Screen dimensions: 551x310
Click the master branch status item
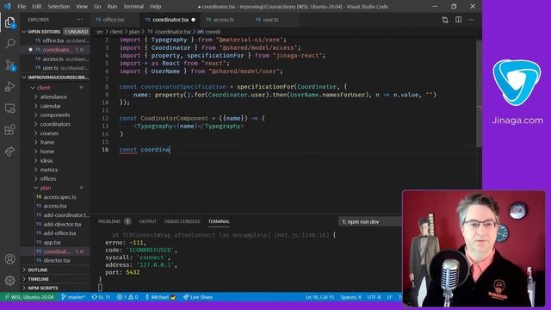pos(73,297)
